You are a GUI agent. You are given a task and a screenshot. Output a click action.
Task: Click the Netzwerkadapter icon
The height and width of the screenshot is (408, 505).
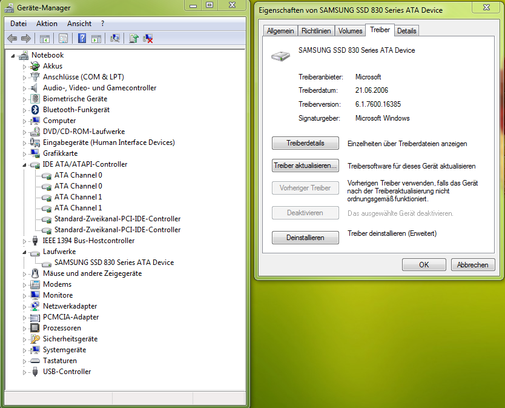click(x=35, y=306)
